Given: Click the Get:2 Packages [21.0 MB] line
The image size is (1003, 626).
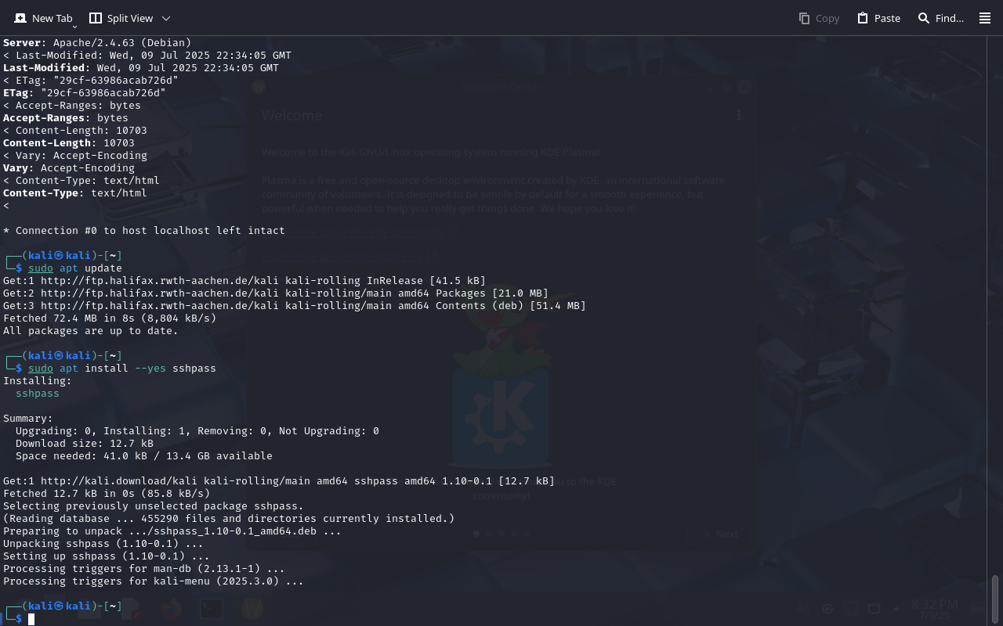Looking at the screenshot, I should [x=276, y=293].
